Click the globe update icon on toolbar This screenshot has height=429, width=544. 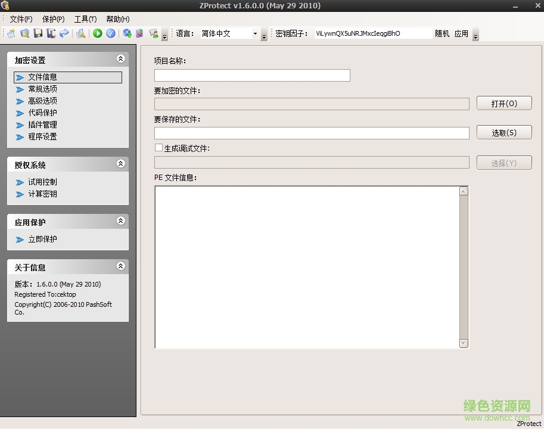point(128,34)
